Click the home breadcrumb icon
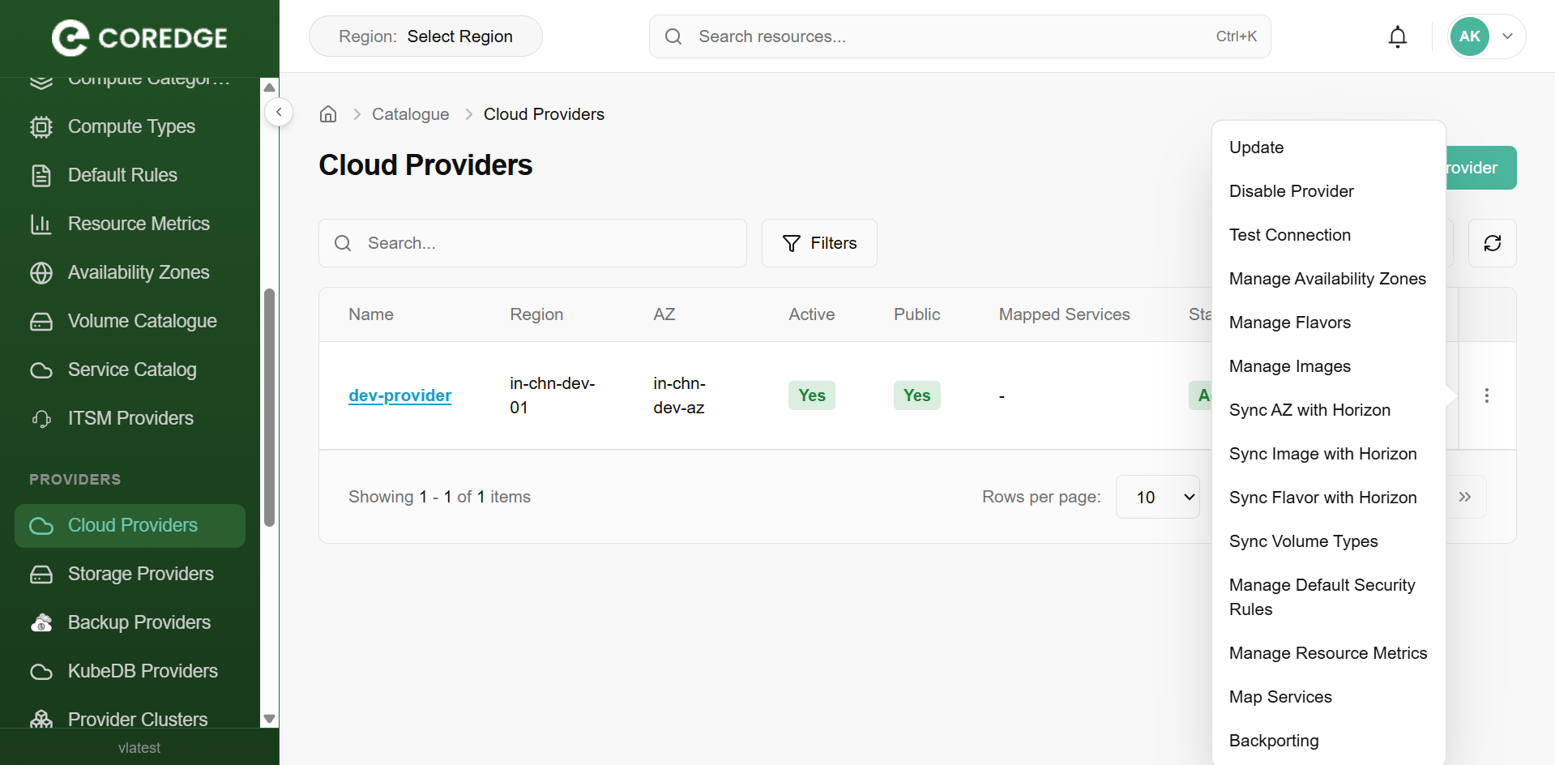The image size is (1555, 765). [x=328, y=114]
